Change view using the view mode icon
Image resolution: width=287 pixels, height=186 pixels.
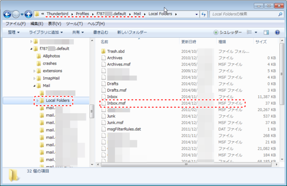(249, 32)
